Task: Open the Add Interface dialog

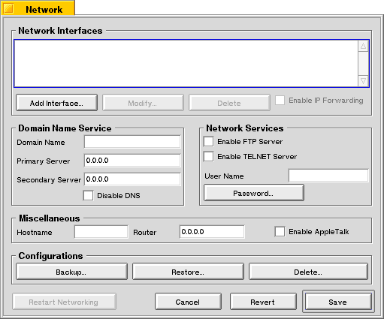Action: (56, 103)
